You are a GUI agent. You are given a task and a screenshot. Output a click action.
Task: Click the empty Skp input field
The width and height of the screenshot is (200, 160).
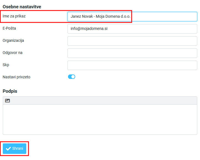pyautogui.click(x=132, y=65)
